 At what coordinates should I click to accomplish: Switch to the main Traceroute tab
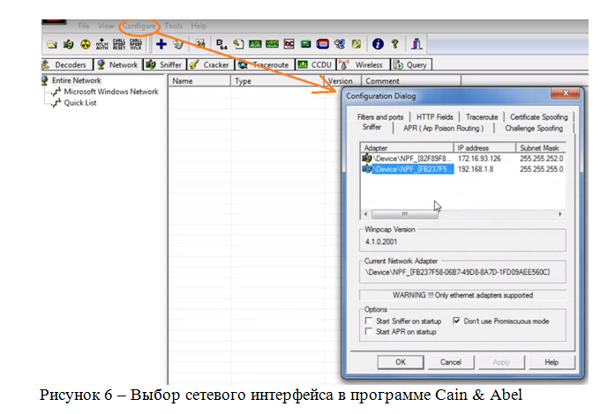[265, 64]
